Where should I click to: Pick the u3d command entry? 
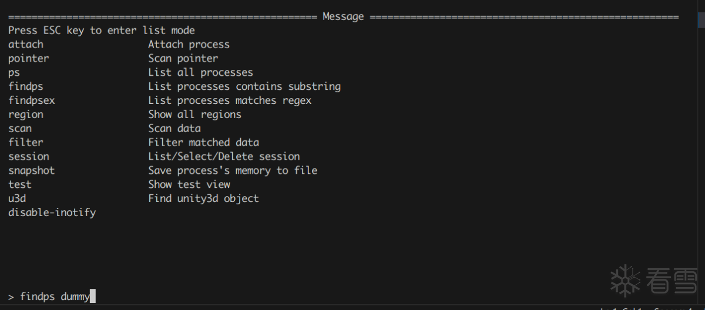(17, 198)
